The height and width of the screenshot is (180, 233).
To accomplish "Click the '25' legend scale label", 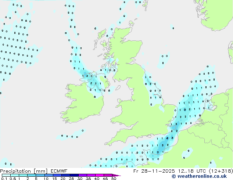I will (x=71, y=179).
